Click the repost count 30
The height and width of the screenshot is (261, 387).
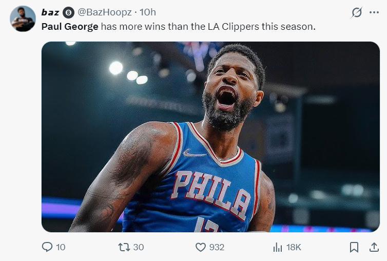(x=139, y=247)
